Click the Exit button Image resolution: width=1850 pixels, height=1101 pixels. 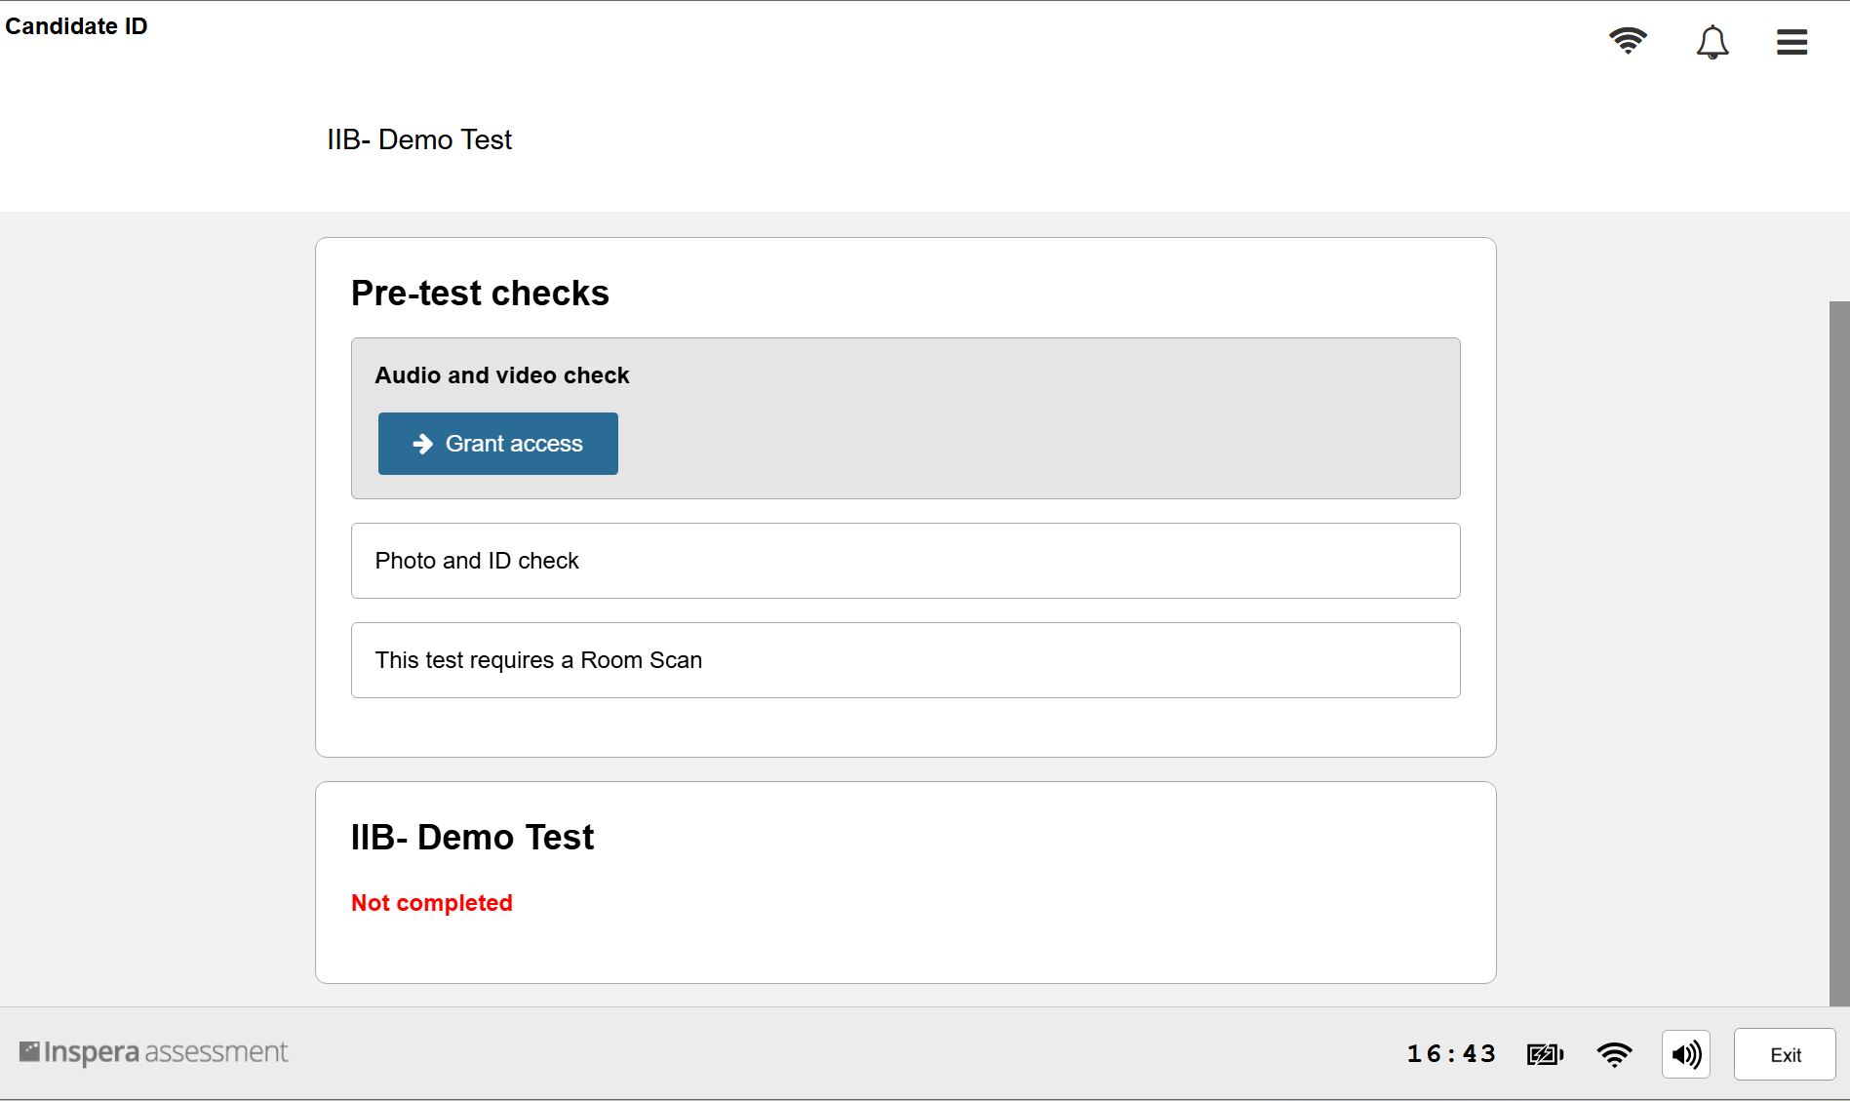[x=1785, y=1054]
